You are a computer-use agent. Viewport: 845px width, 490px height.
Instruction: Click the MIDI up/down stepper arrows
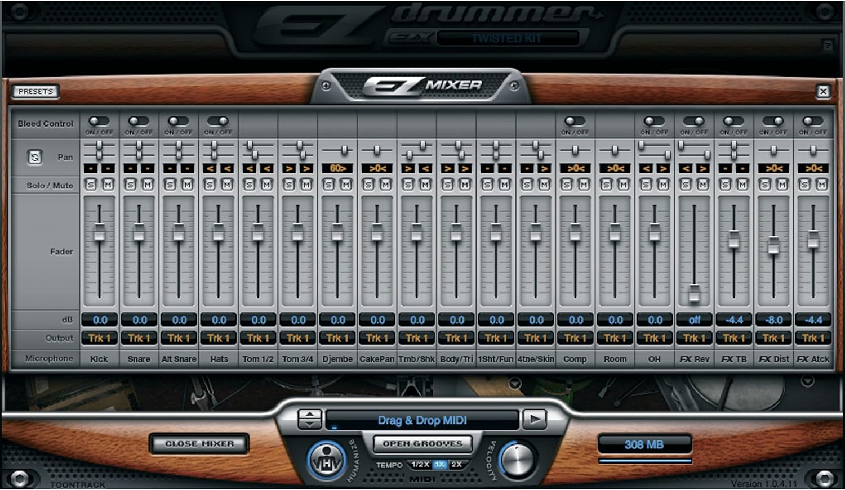point(309,419)
